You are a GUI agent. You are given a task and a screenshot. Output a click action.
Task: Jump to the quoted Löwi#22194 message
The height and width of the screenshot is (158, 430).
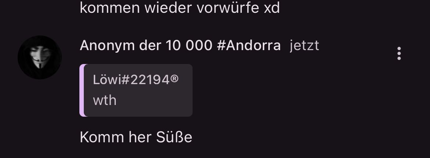tap(136, 90)
